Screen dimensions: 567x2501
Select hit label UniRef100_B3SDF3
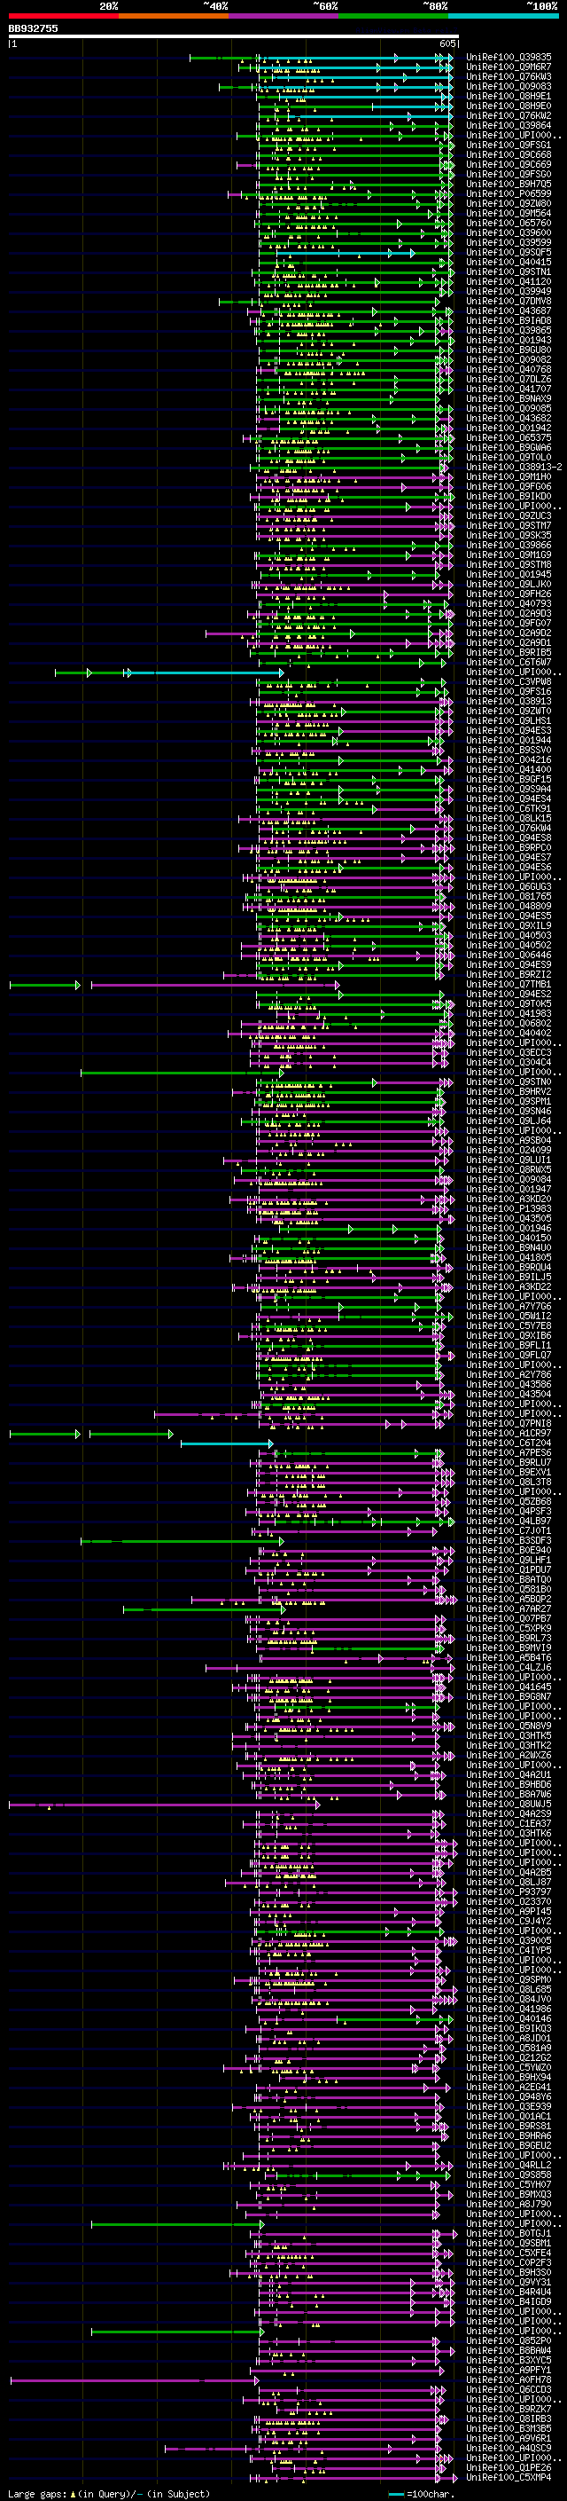(x=509, y=1541)
